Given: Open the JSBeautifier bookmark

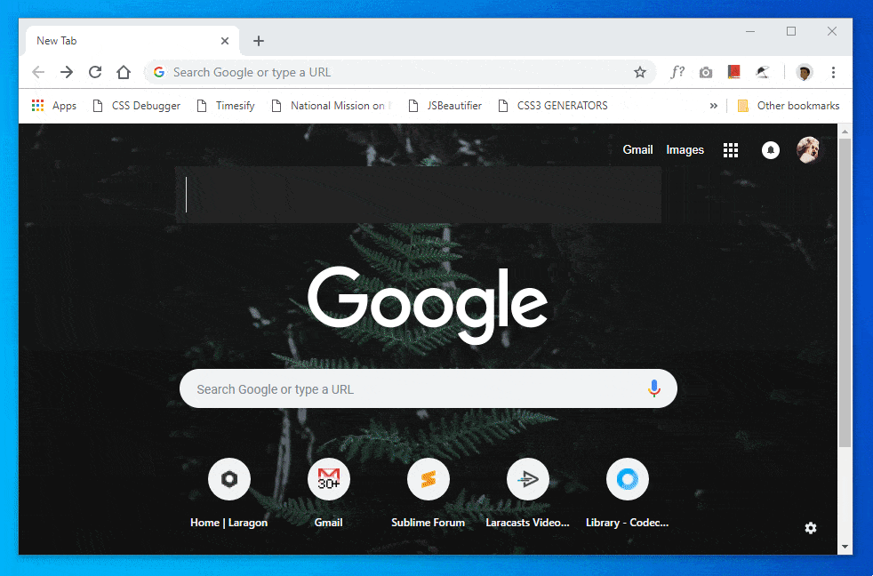Looking at the screenshot, I should pyautogui.click(x=445, y=106).
